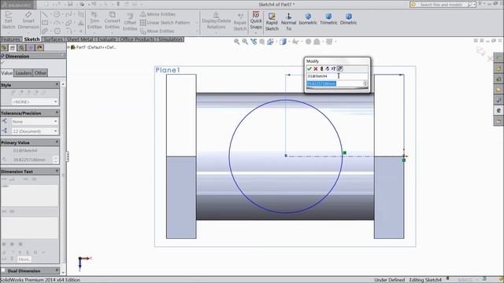Collapse the Style section

click(x=57, y=85)
